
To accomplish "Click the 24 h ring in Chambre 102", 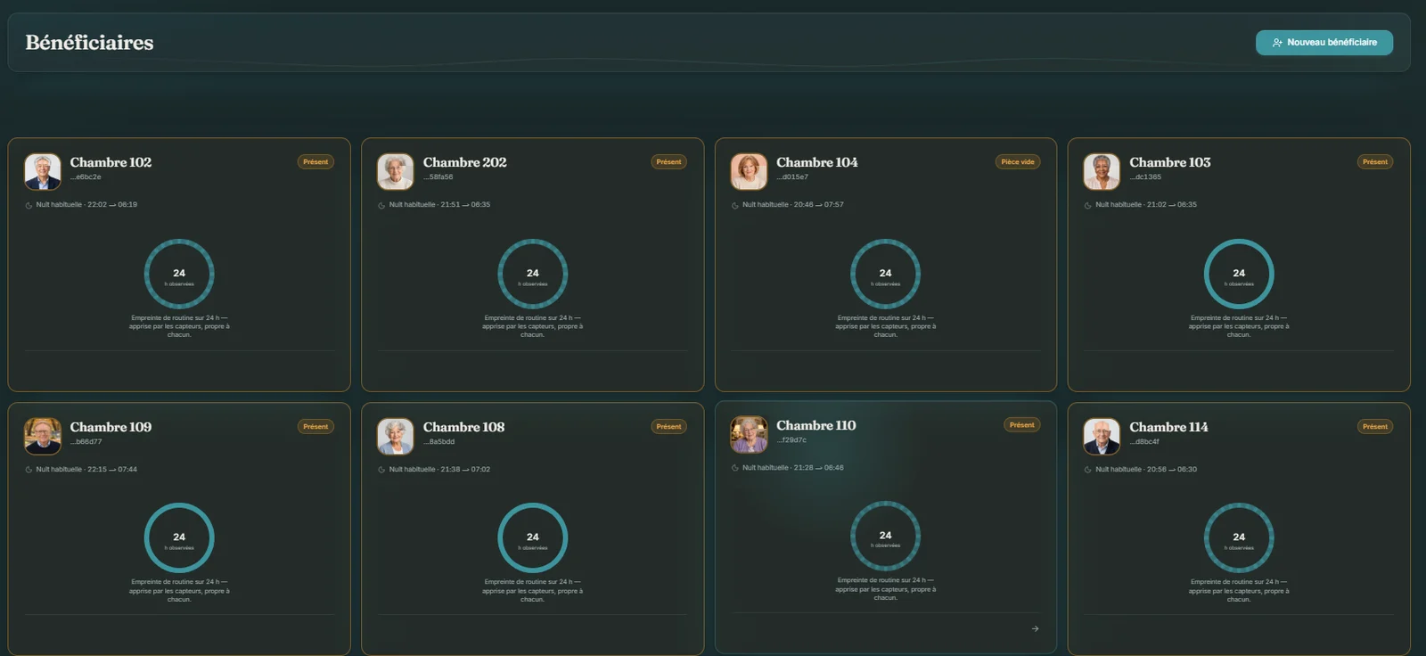I will (x=179, y=274).
